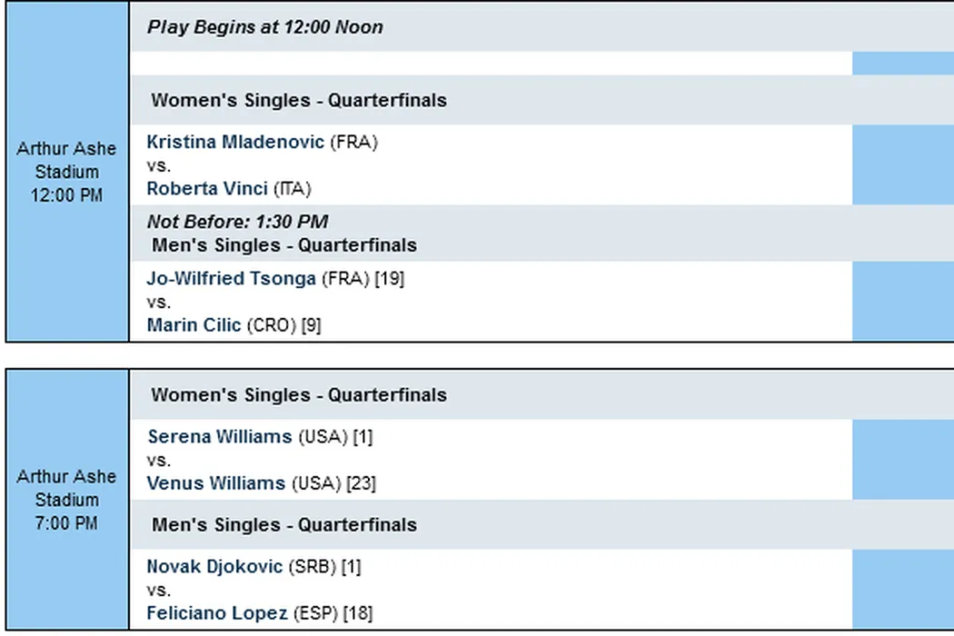Select the Feliciano Lopez player link
Image resolution: width=954 pixels, height=636 pixels.
click(x=217, y=613)
